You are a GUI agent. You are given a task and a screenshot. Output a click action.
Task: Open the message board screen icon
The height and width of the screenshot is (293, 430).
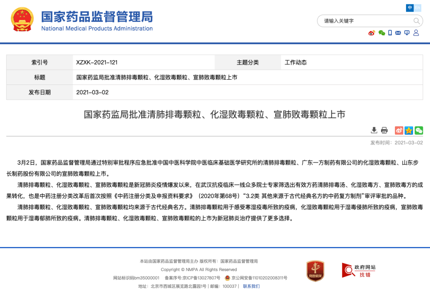pyautogui.click(x=407, y=33)
